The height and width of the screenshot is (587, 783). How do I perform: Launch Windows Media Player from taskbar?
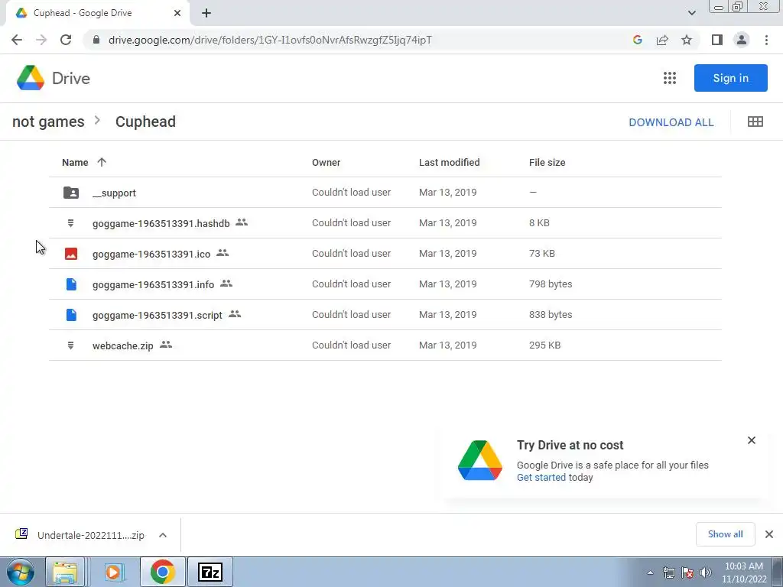[x=113, y=572]
